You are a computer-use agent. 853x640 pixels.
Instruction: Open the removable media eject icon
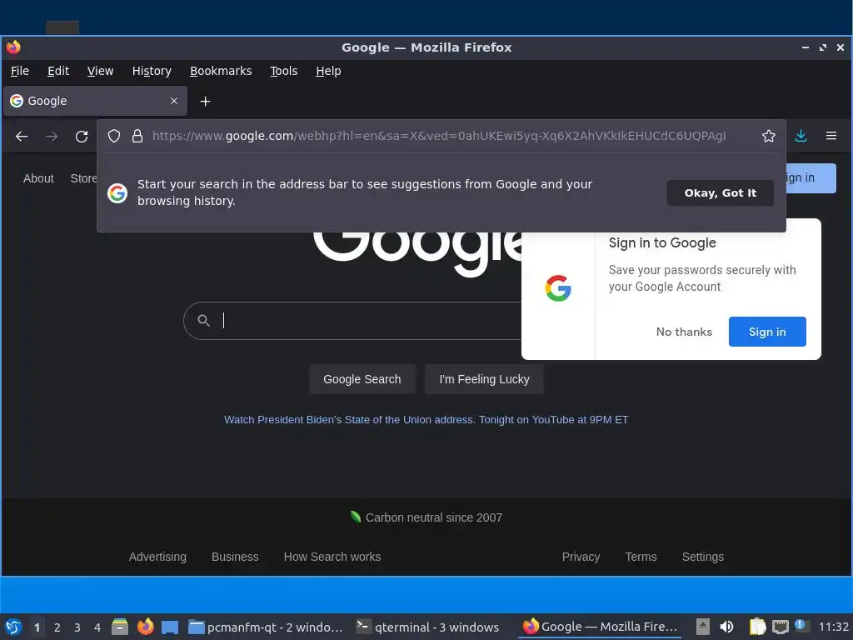point(703,627)
